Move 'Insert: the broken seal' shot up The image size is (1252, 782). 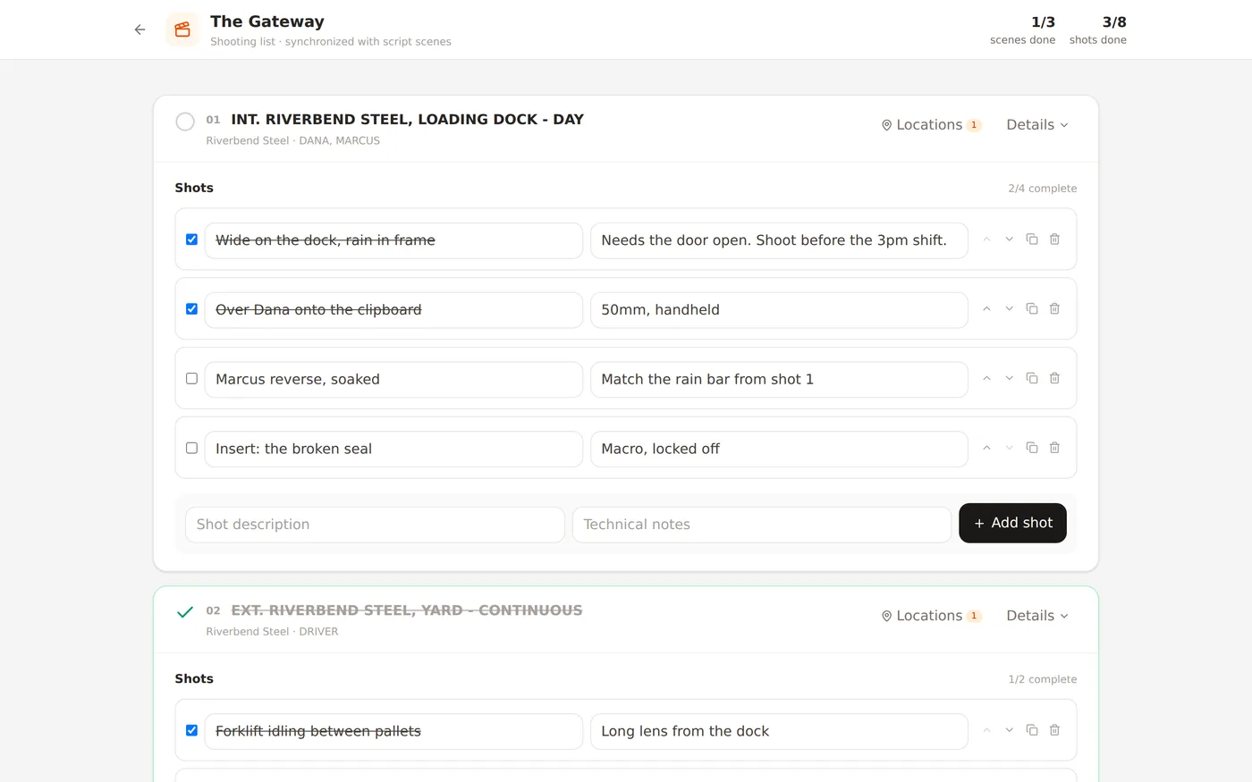(x=986, y=449)
